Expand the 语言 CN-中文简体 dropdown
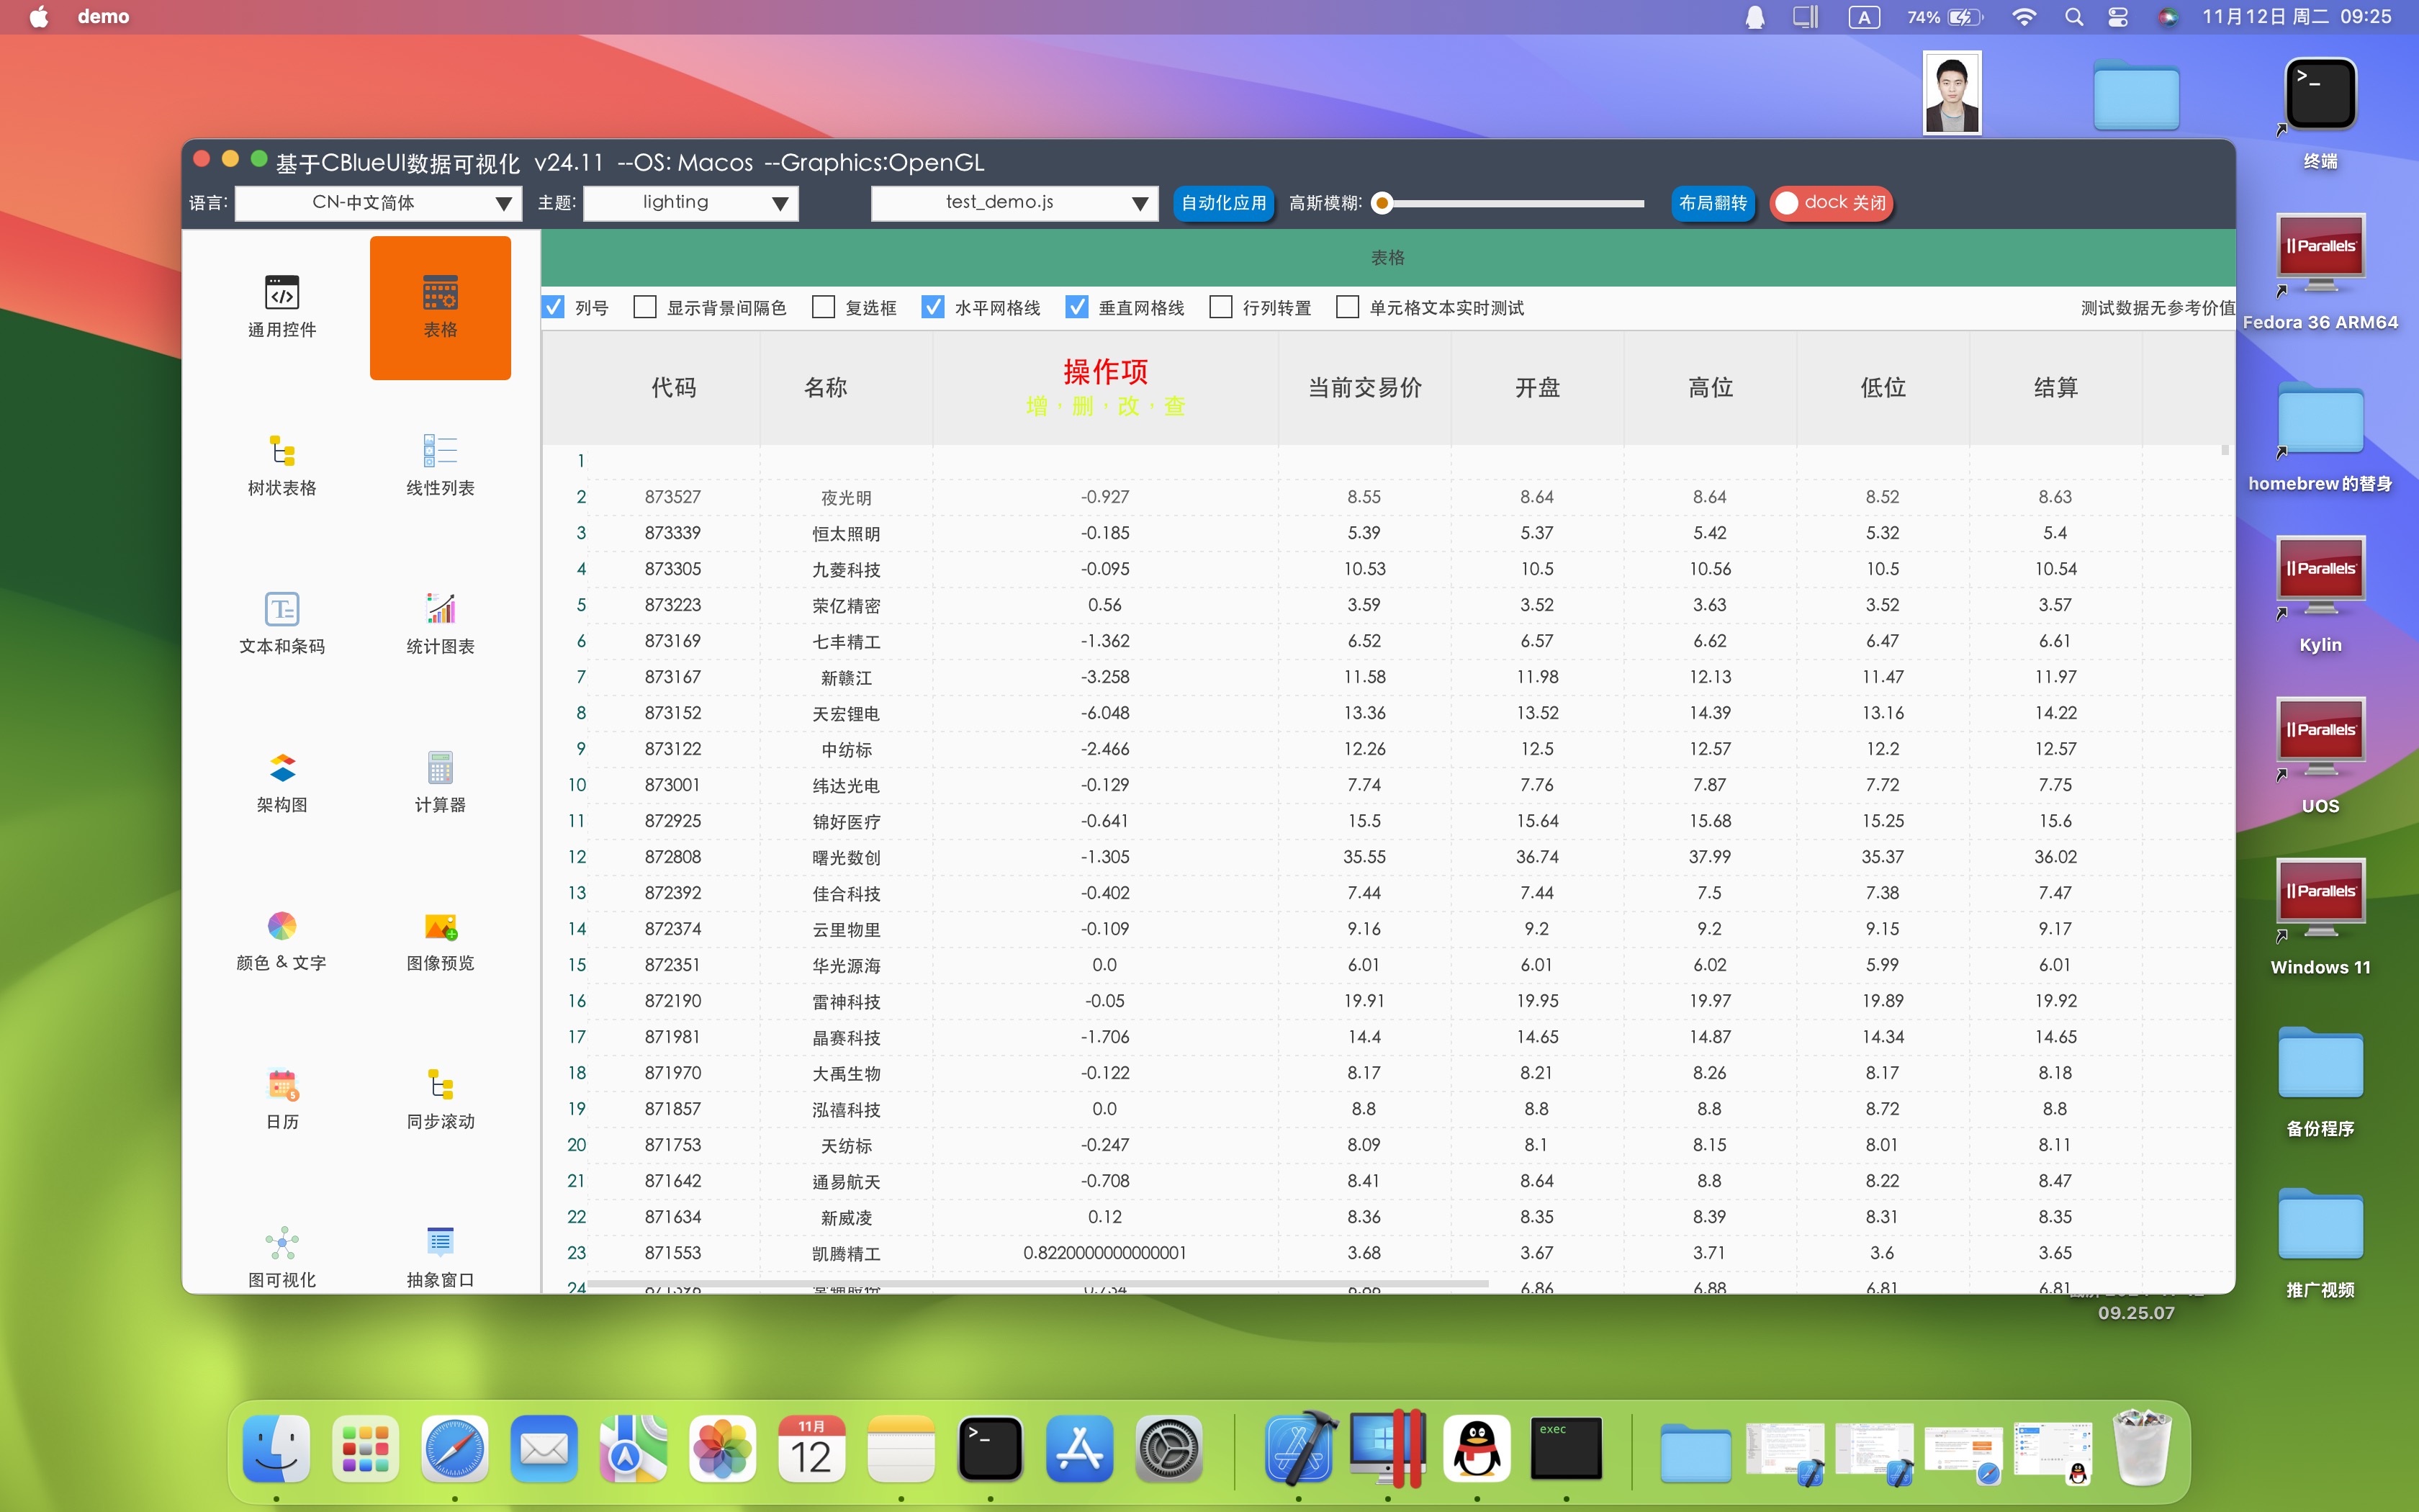The image size is (2419, 1512). tap(378, 203)
